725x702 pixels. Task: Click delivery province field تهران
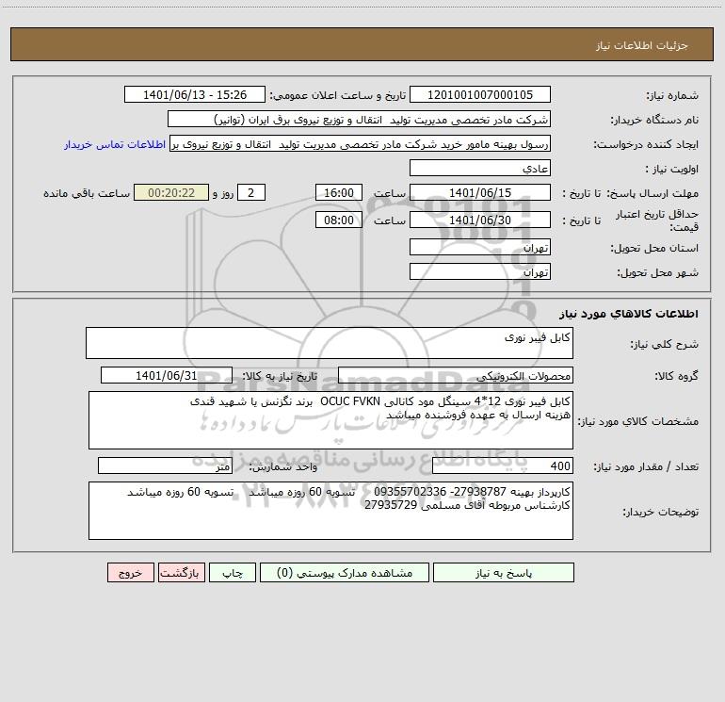(x=480, y=247)
